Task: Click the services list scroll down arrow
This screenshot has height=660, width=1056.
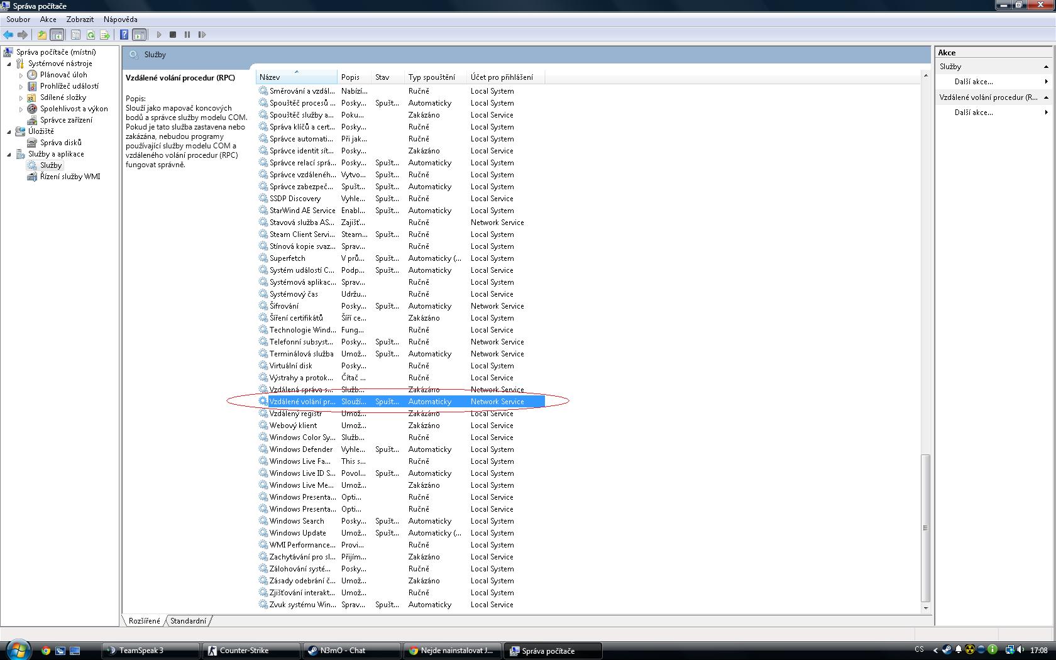Action: [925, 608]
